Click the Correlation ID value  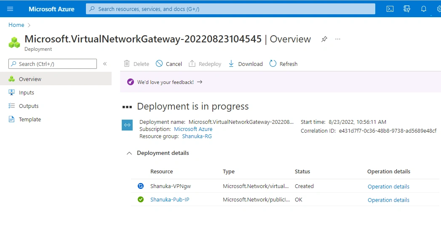click(x=388, y=131)
